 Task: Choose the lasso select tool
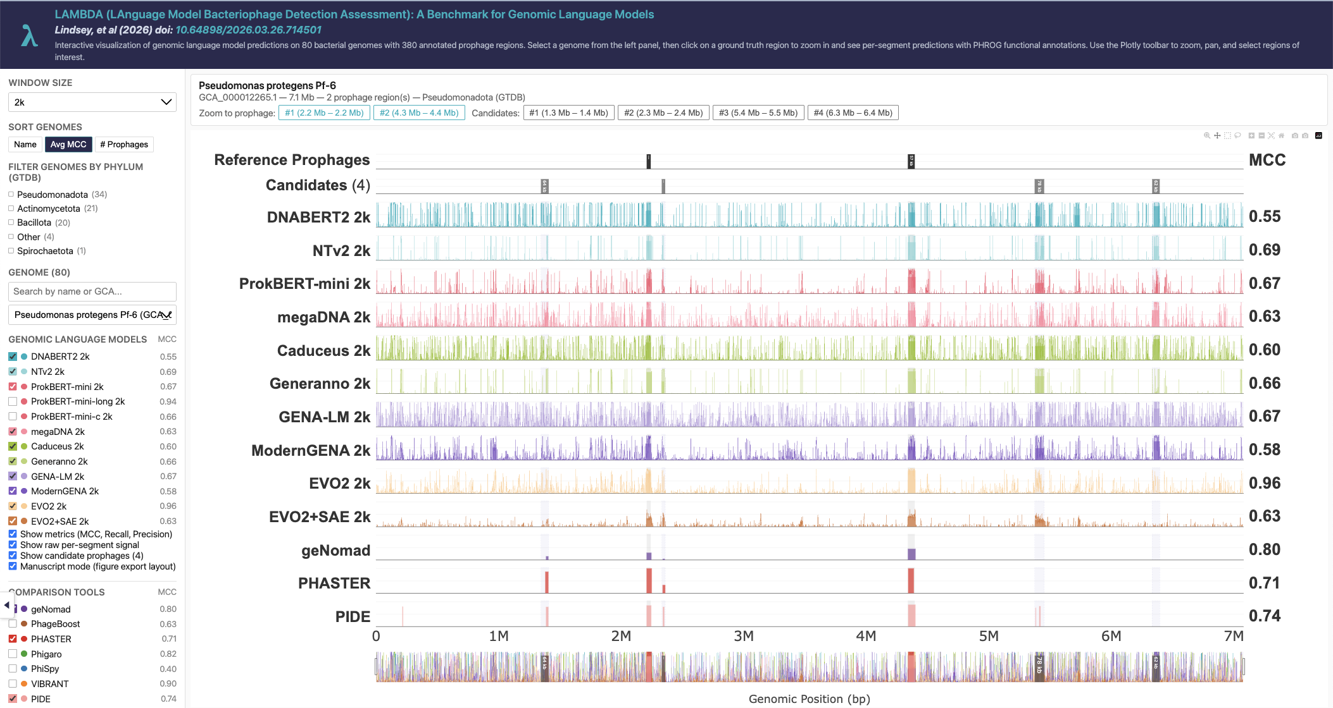click(1237, 135)
